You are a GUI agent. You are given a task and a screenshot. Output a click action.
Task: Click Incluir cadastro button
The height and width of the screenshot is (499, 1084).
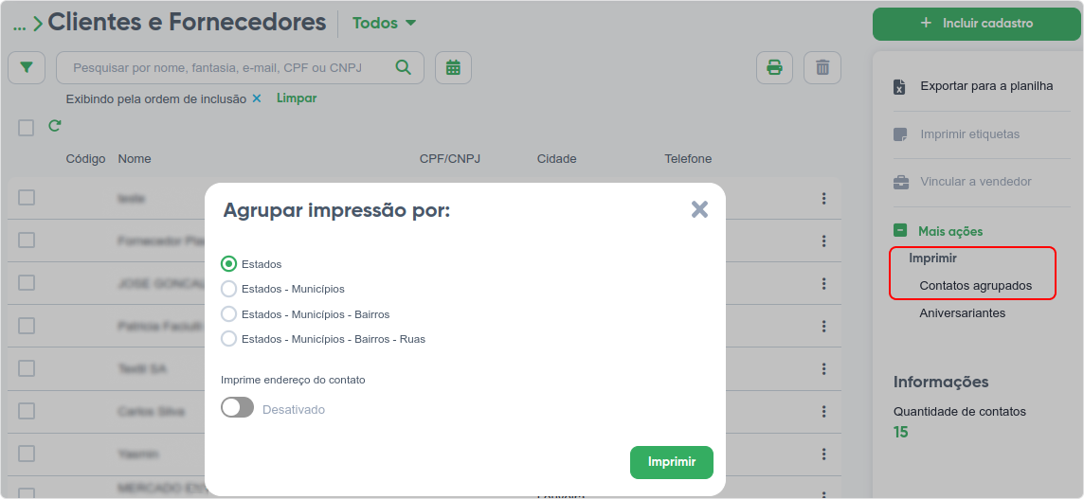(978, 24)
